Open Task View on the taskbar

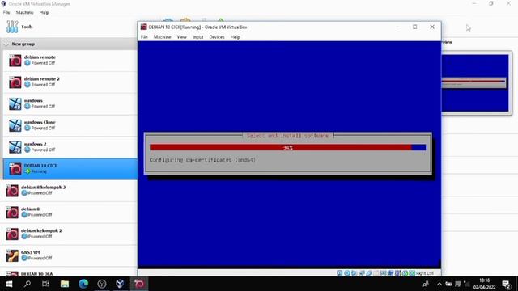coord(45,284)
